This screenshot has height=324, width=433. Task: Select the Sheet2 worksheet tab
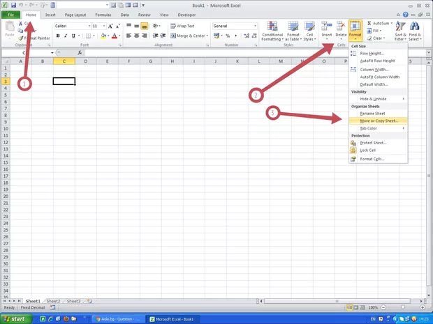coord(53,301)
